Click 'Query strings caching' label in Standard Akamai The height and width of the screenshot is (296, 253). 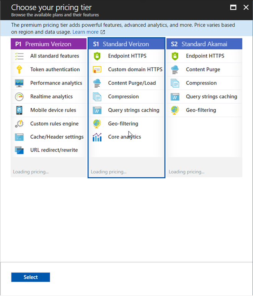pos(211,97)
